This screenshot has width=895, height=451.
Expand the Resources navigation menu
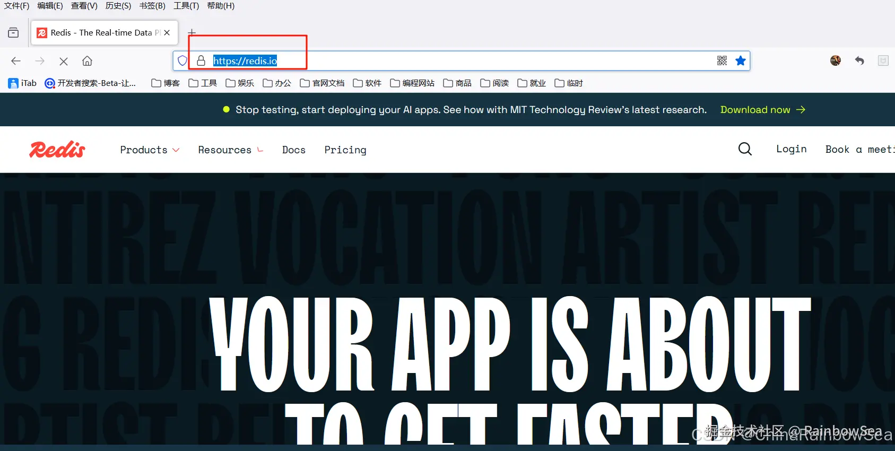[x=231, y=150]
